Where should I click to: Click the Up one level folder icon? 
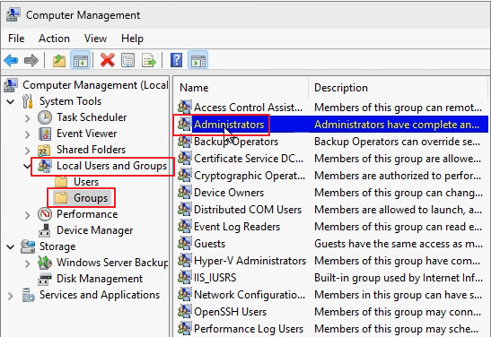pyautogui.click(x=59, y=60)
